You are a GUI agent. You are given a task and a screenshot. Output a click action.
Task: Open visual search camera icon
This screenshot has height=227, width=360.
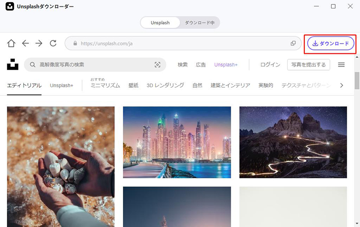pos(157,65)
